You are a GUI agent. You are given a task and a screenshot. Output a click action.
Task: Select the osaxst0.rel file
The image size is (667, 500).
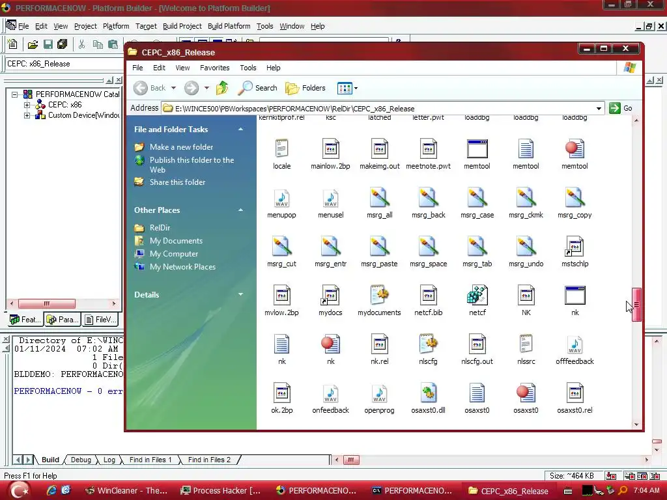575,393
